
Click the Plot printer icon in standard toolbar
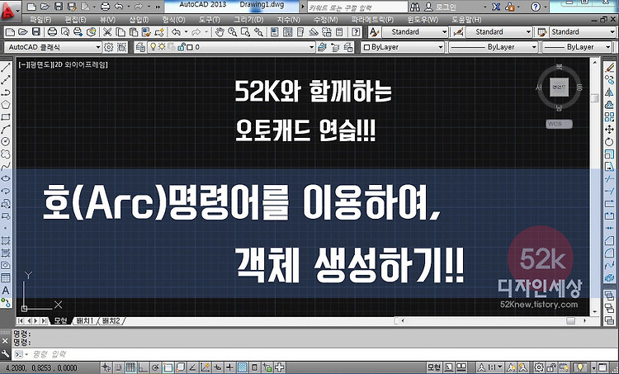(53, 32)
